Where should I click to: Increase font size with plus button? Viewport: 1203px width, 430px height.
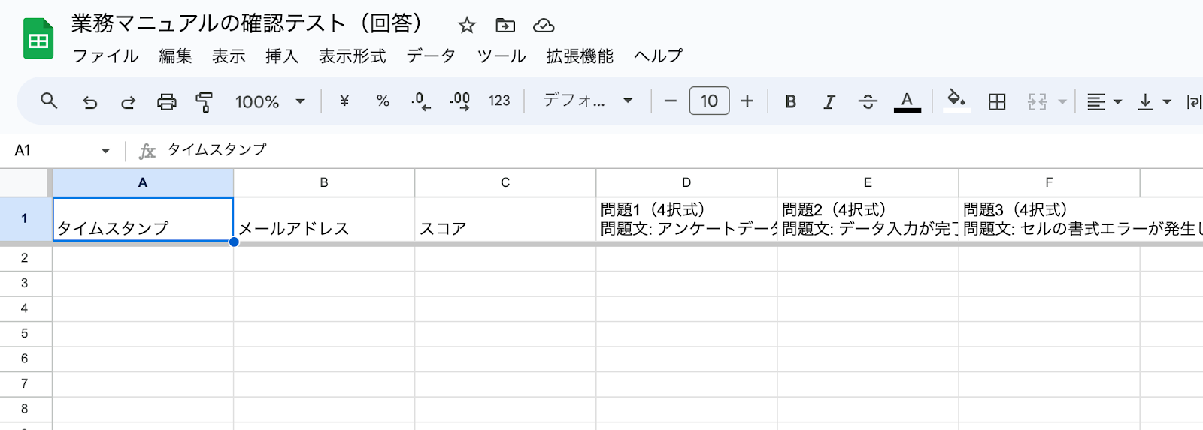tap(747, 101)
